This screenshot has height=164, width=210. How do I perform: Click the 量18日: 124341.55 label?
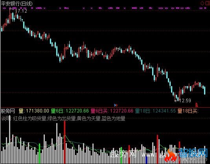(x=155, y=111)
